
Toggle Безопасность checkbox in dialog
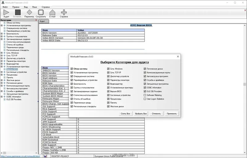[72, 84]
